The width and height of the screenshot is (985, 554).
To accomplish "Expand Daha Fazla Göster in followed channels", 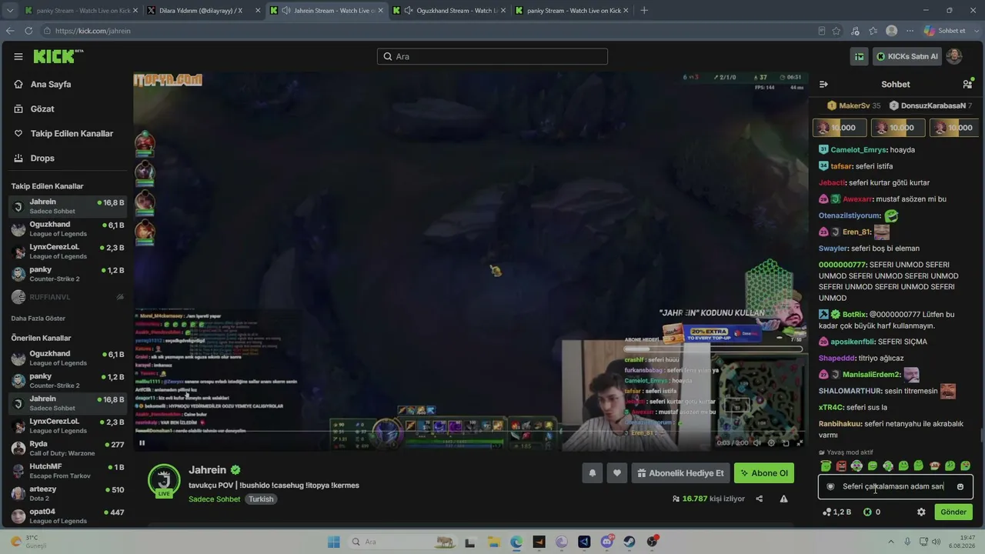I will tap(38, 319).
